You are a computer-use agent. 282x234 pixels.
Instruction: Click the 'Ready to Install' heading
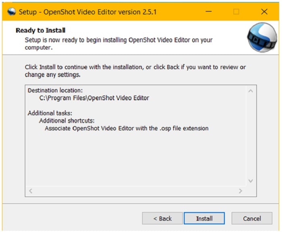coord(40,30)
